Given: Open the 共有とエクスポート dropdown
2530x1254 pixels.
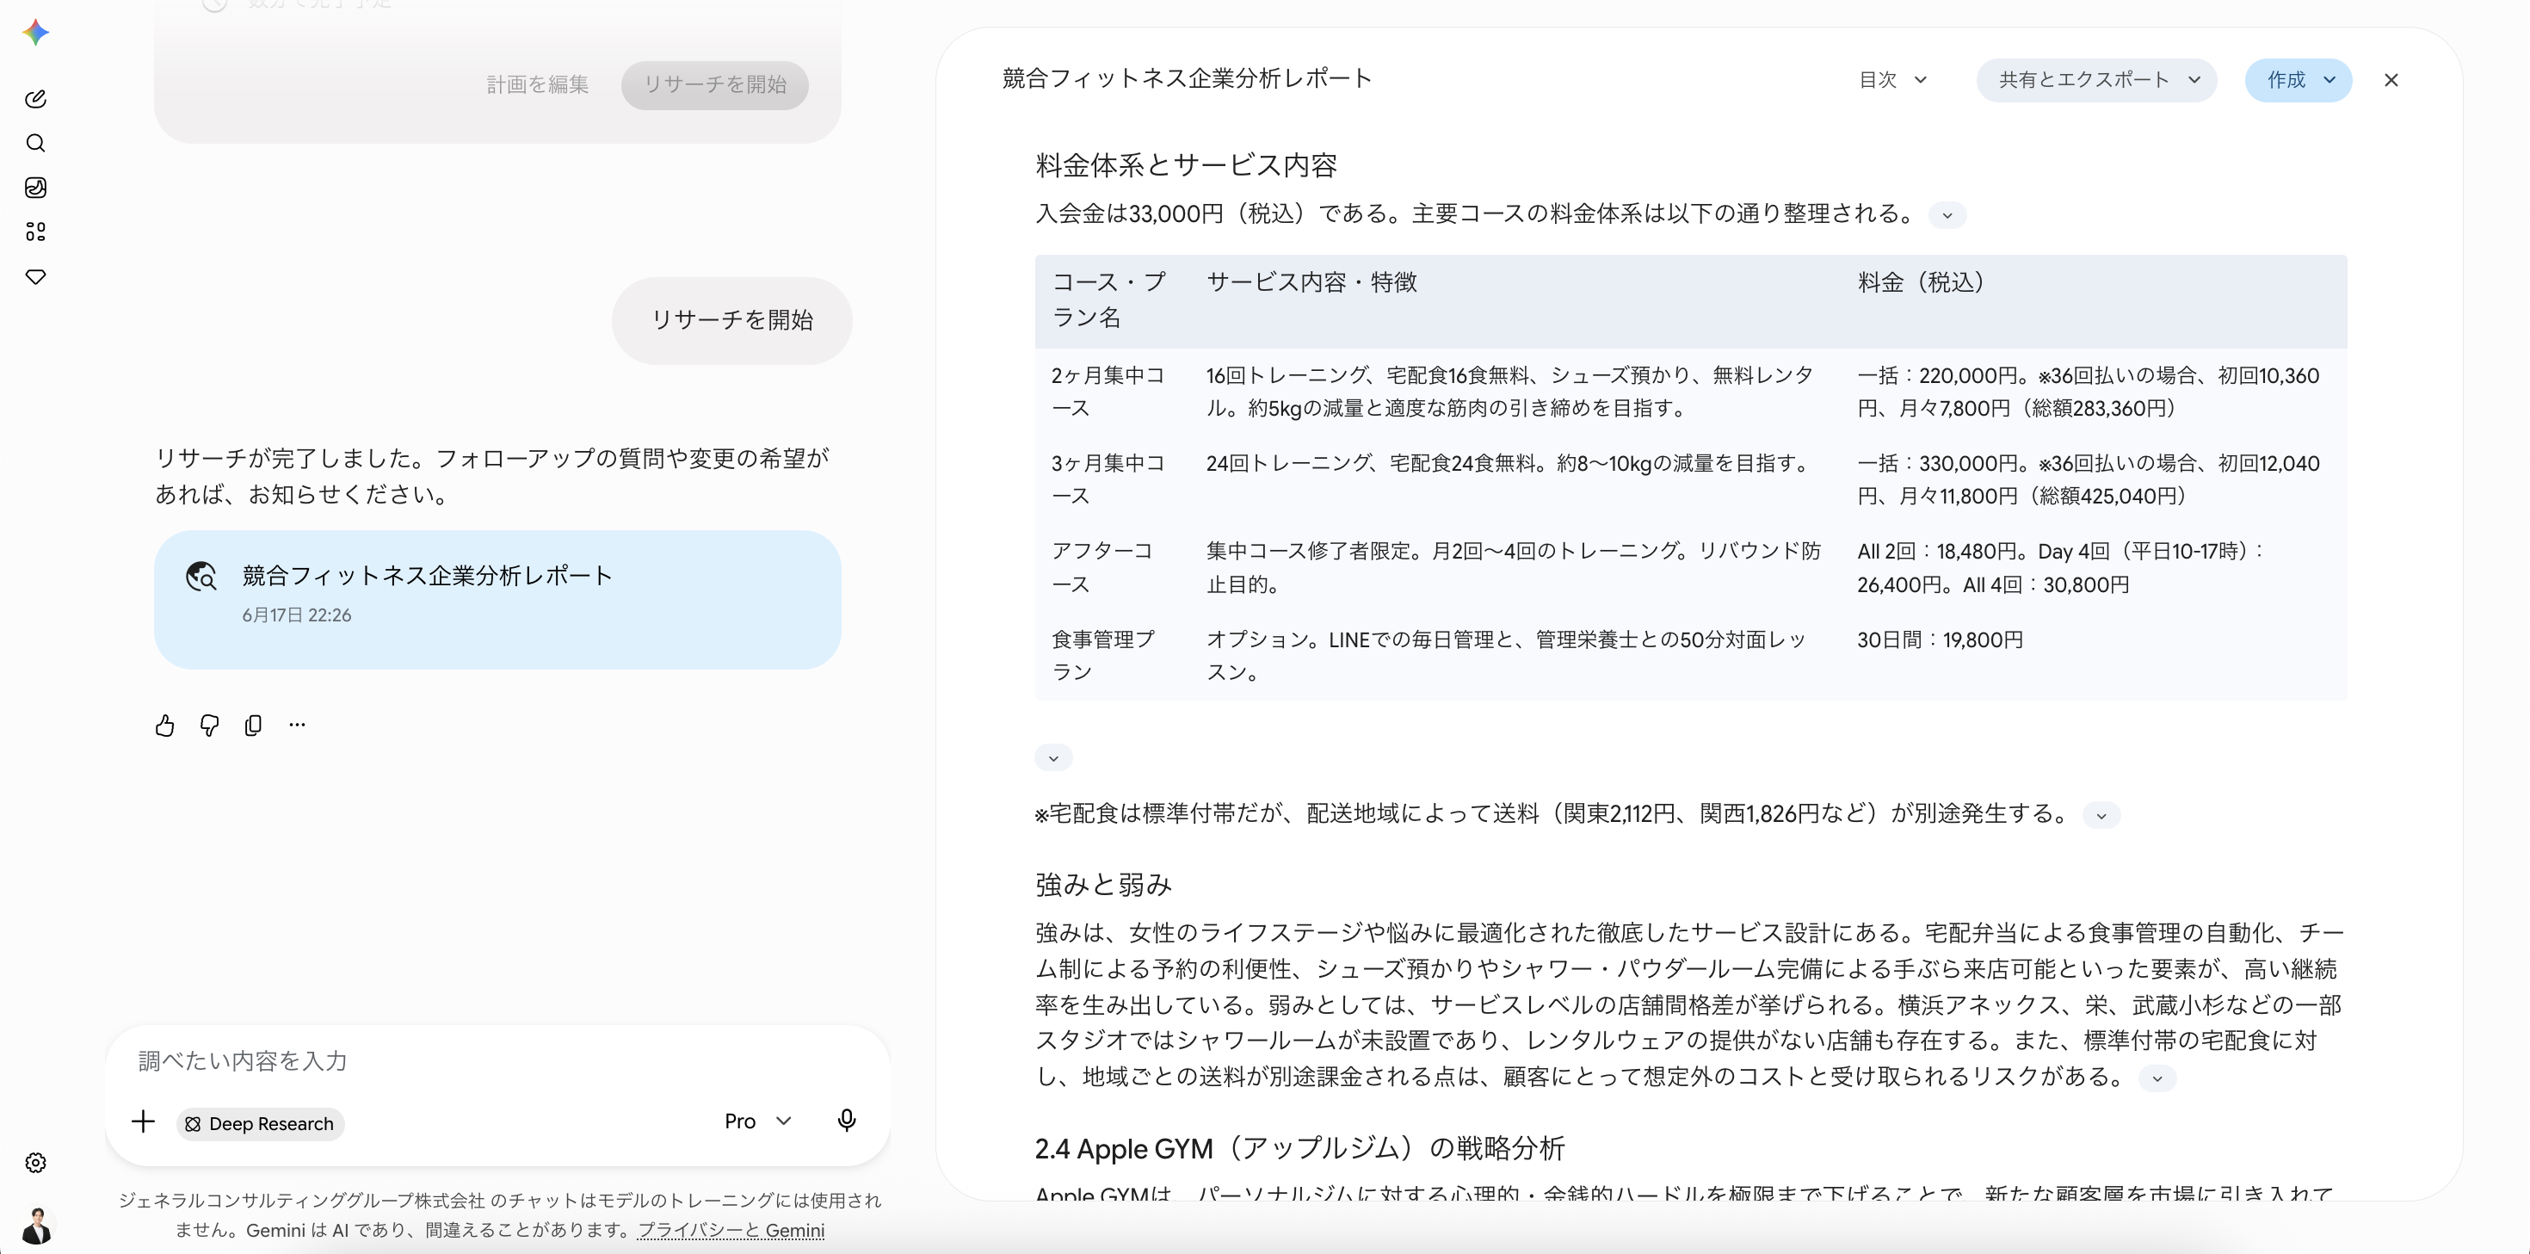Looking at the screenshot, I should [x=2097, y=81].
